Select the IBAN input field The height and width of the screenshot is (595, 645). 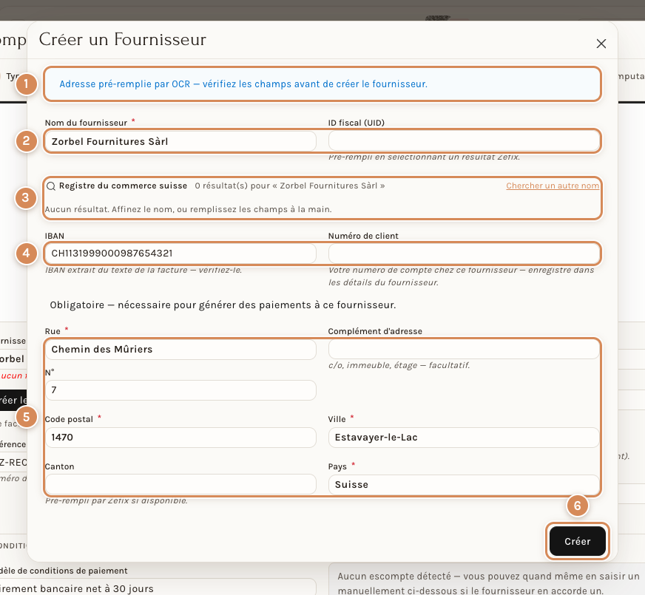pyautogui.click(x=180, y=253)
